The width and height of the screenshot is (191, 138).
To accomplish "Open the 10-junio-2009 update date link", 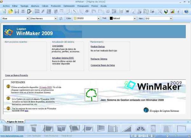I will tap(46, 87).
